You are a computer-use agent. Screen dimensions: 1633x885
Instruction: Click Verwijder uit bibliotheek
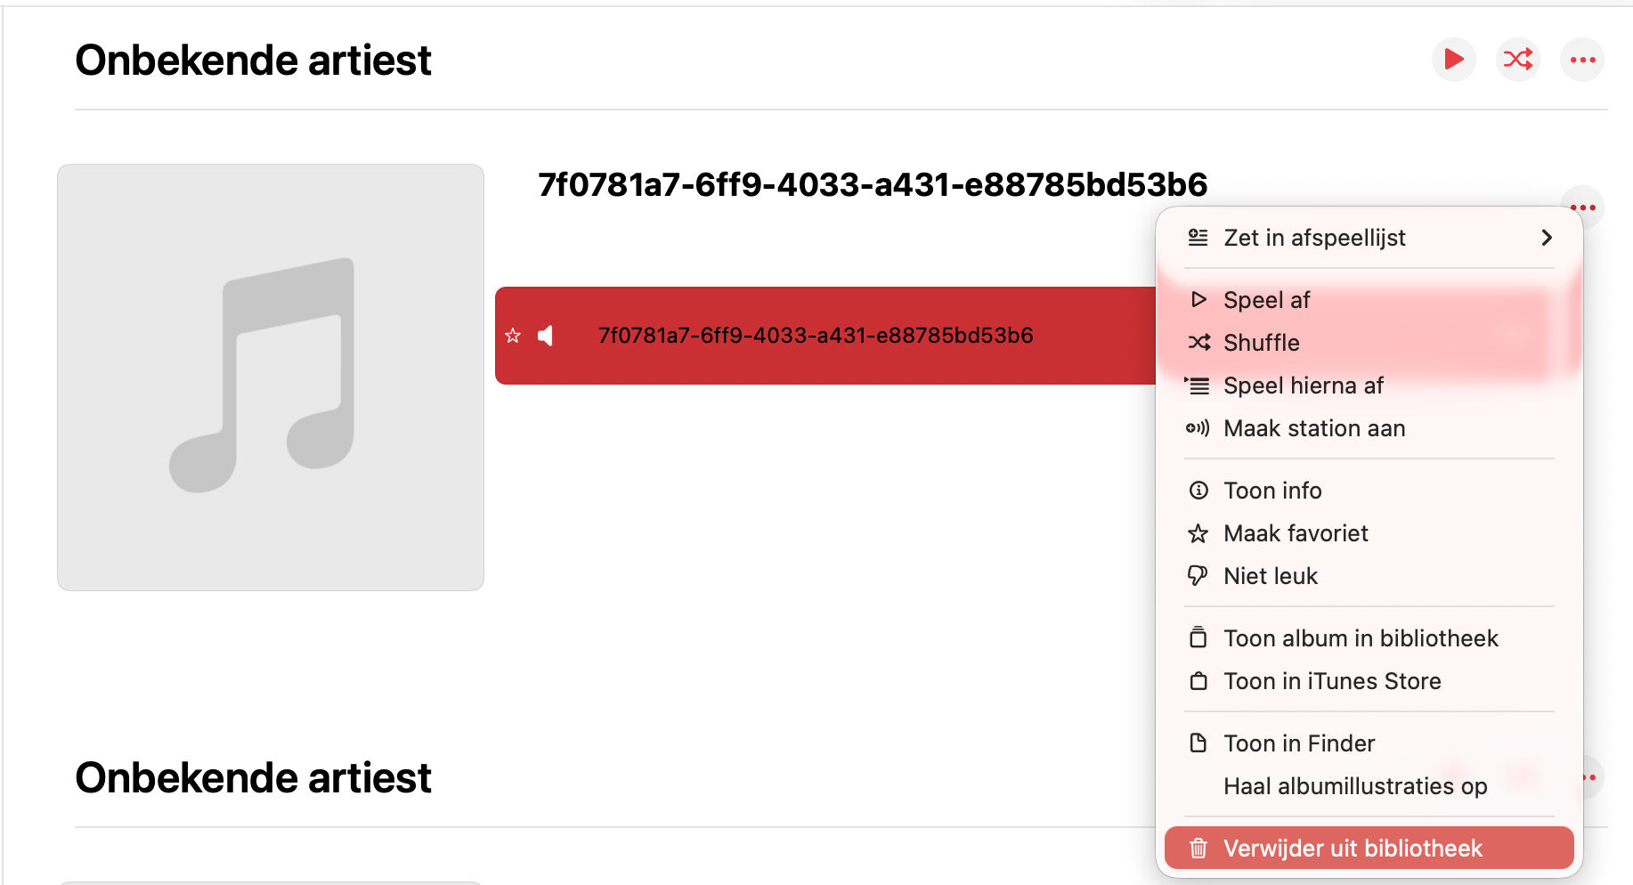1353,848
